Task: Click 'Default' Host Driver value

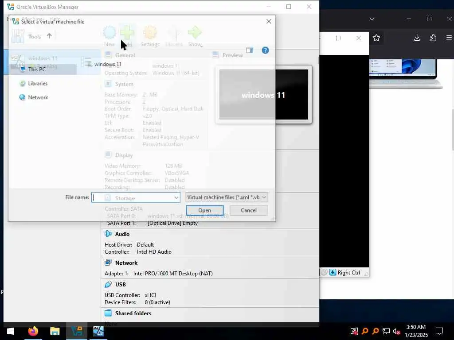Action: [145, 244]
